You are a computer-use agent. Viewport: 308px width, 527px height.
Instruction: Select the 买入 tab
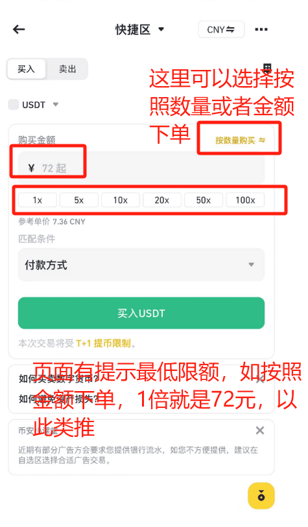(26, 69)
